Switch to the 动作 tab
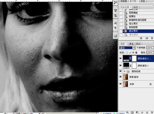This screenshot has width=154, height=114. (136, 7)
